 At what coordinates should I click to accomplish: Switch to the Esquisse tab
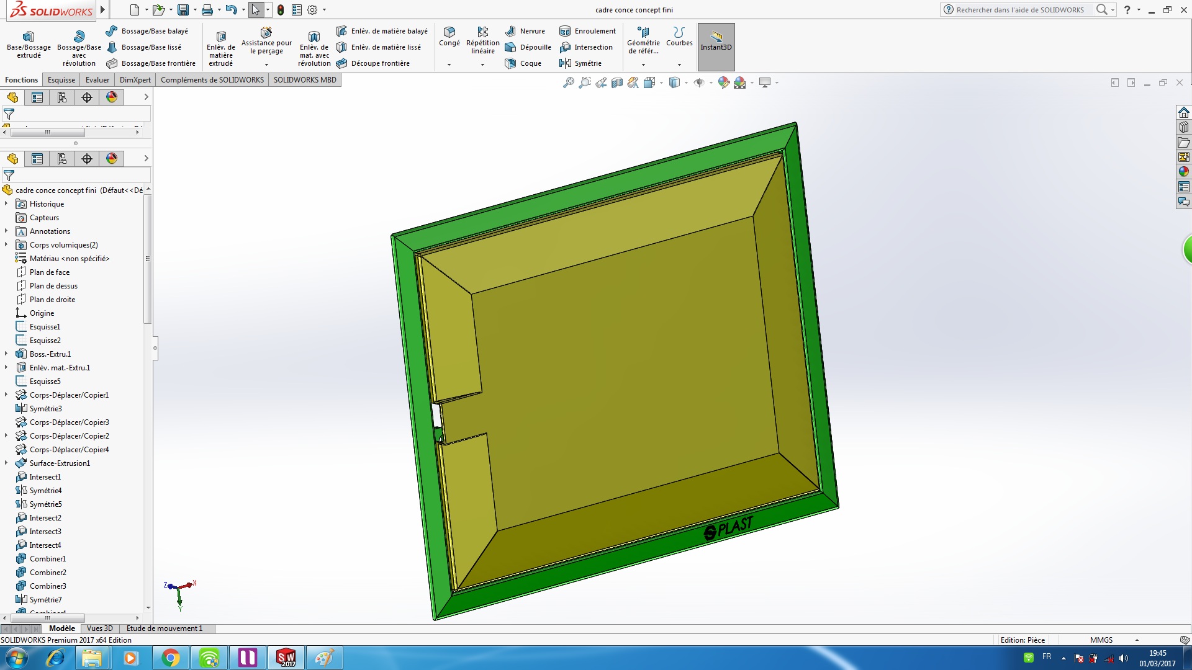tap(61, 80)
